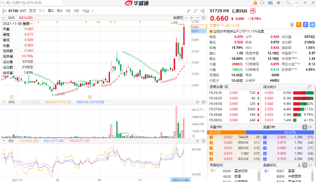This screenshot has width=316, height=182.
Task: Click bid level 1 price 0.650
Action: 228,137
